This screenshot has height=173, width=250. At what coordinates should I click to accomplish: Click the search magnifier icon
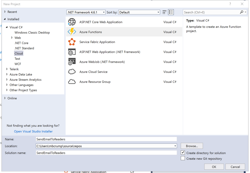242,12
